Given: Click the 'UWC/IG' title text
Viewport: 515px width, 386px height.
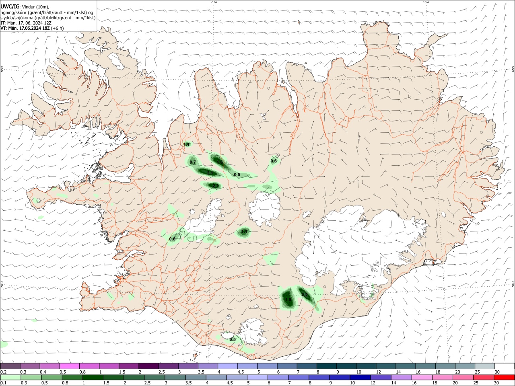Looking at the screenshot, I should click(10, 6).
